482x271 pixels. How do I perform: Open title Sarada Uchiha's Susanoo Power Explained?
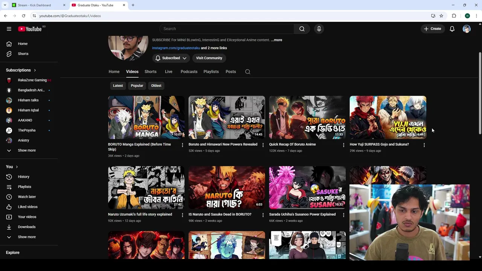point(302,215)
